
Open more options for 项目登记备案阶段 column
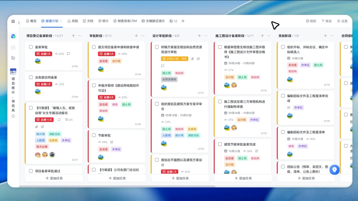tap(80, 36)
